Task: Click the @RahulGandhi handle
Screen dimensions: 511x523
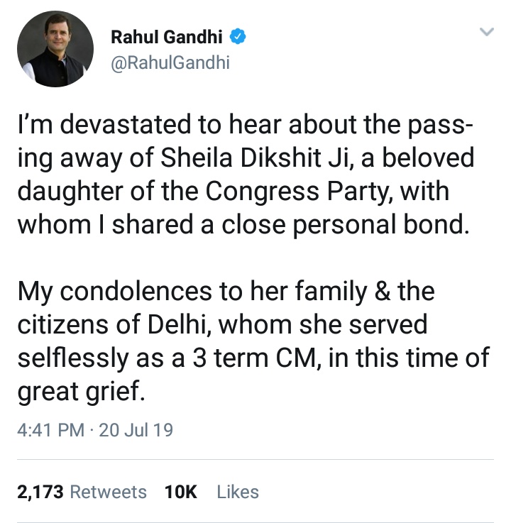Action: coord(170,62)
